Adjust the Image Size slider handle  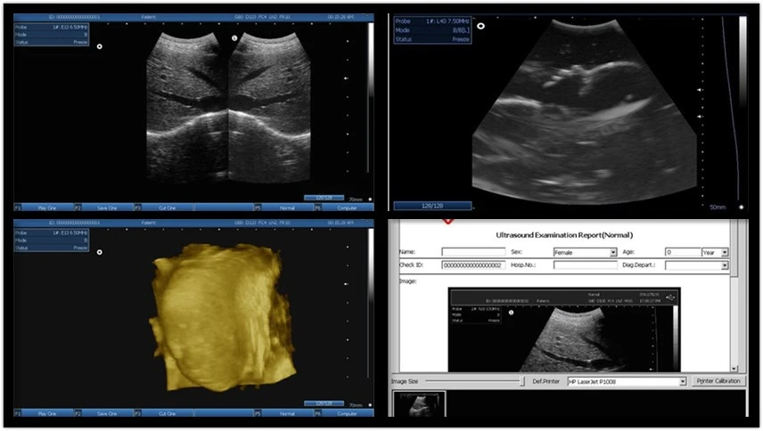coord(523,381)
